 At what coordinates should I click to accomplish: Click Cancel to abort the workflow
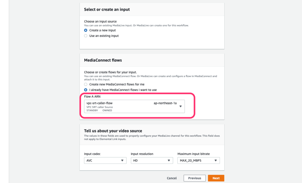(x=172, y=178)
